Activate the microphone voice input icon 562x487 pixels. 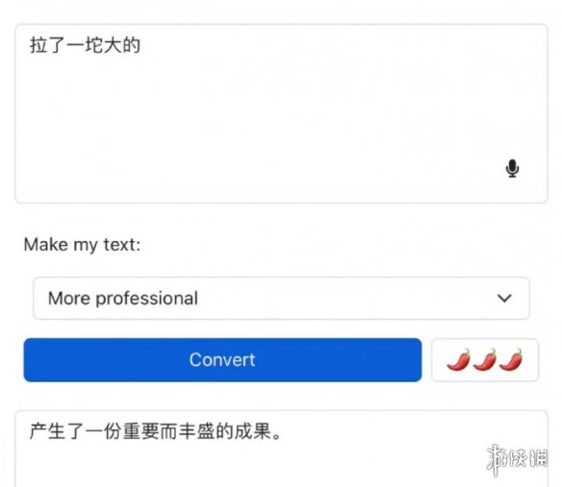click(x=512, y=168)
